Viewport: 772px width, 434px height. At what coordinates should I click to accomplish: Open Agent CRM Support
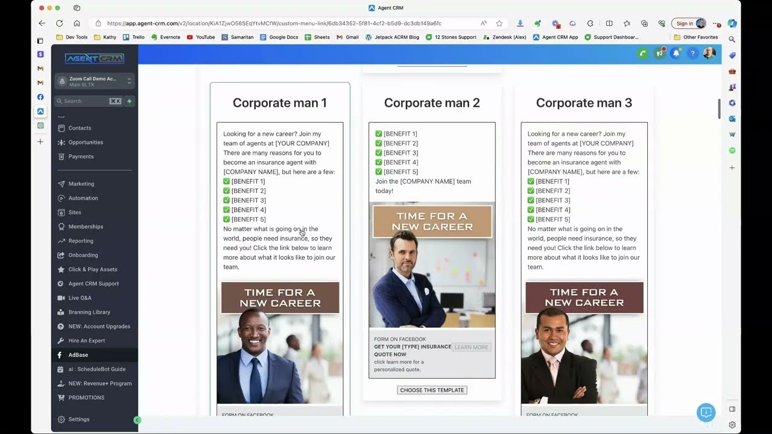tap(93, 284)
